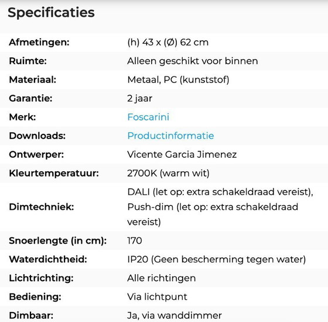Click the Dimtechniek label

(x=42, y=207)
